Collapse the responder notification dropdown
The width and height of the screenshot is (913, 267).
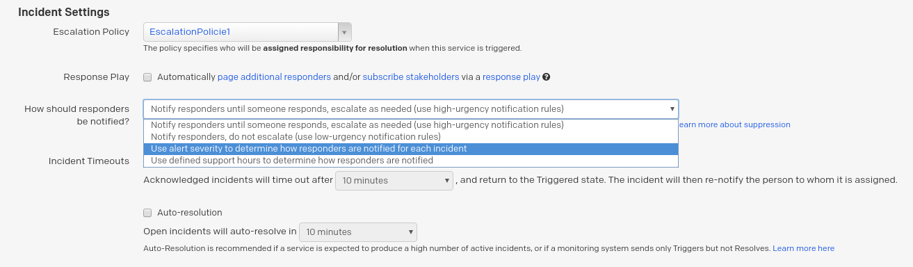coord(411,109)
